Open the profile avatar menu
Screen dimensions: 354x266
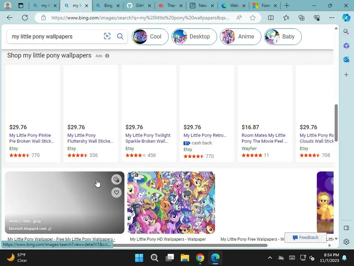click(x=8, y=6)
